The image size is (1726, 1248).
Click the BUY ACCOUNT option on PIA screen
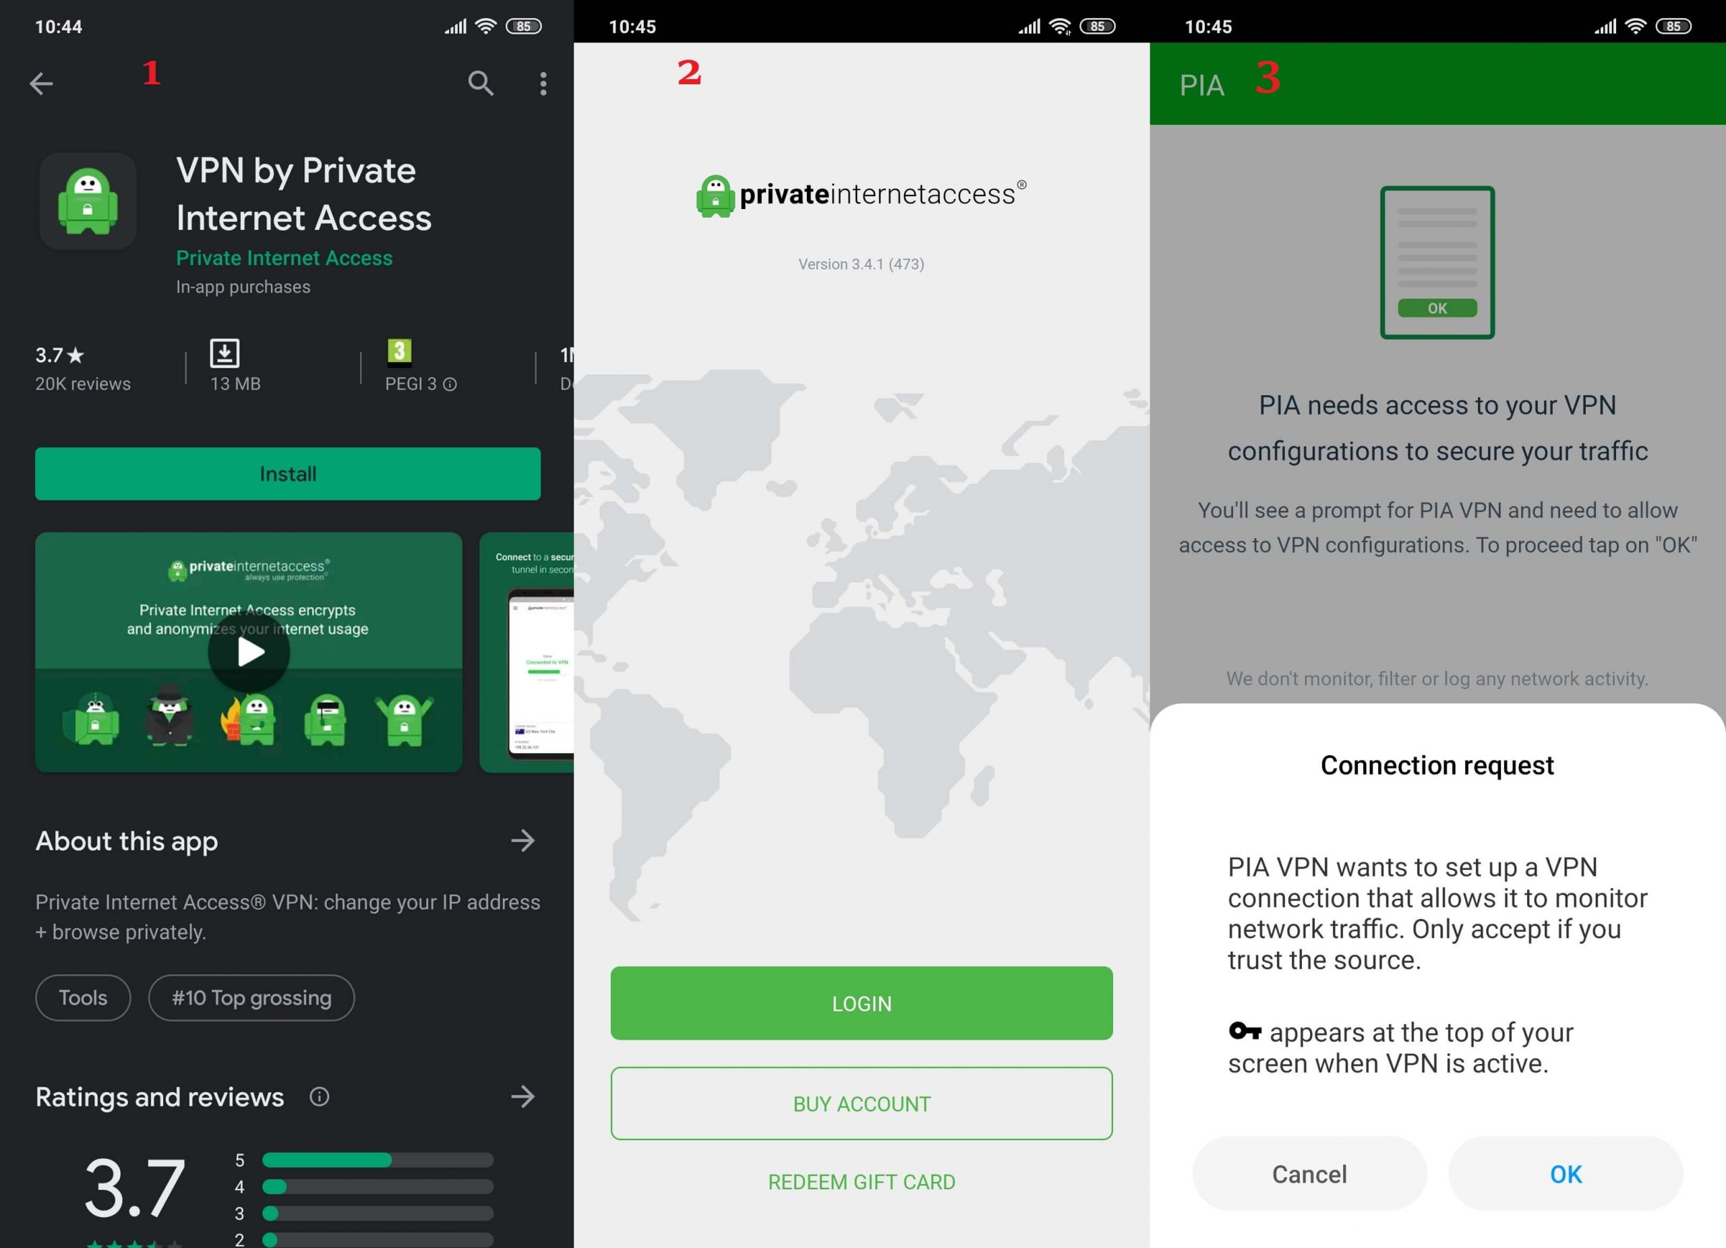[862, 1102]
